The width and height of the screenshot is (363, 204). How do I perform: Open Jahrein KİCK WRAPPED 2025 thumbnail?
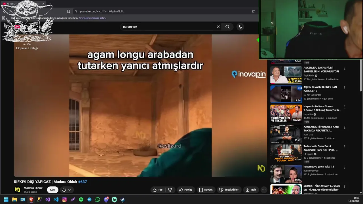(286, 189)
